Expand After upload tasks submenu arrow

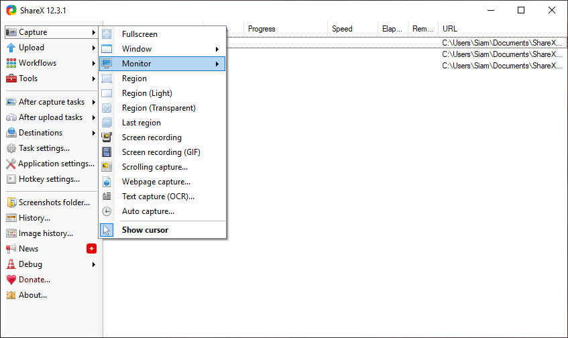coord(94,117)
